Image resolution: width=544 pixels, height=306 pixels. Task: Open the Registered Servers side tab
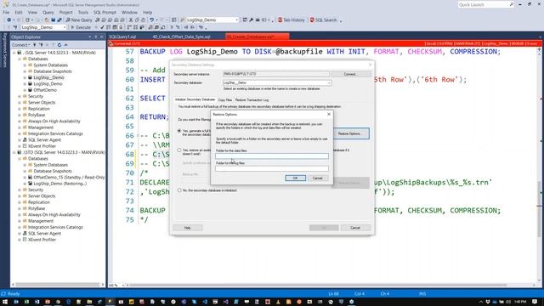4,51
